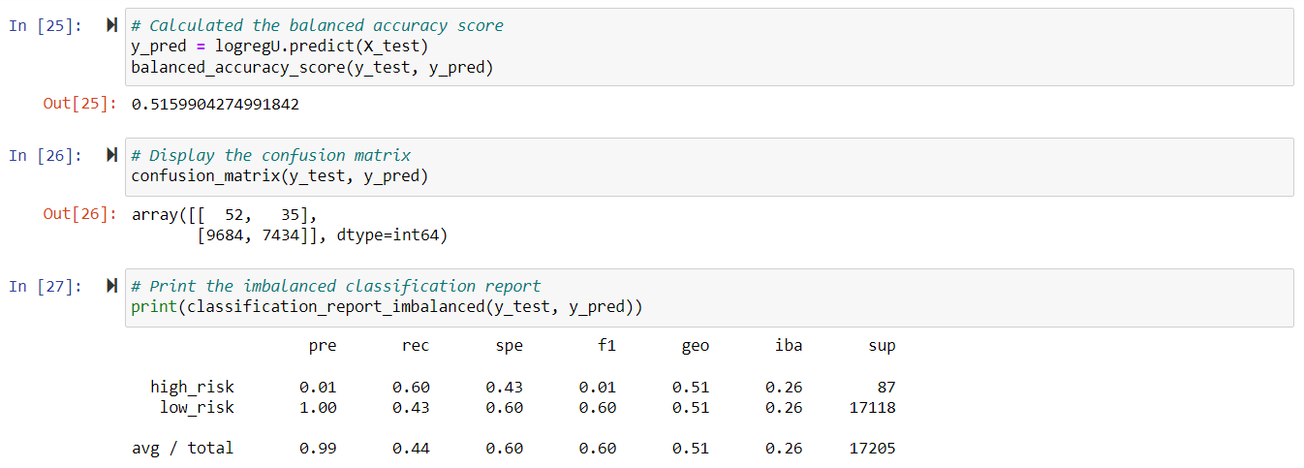The image size is (1304, 468).
Task: Click the 'f1' column header
Action: coord(606,346)
